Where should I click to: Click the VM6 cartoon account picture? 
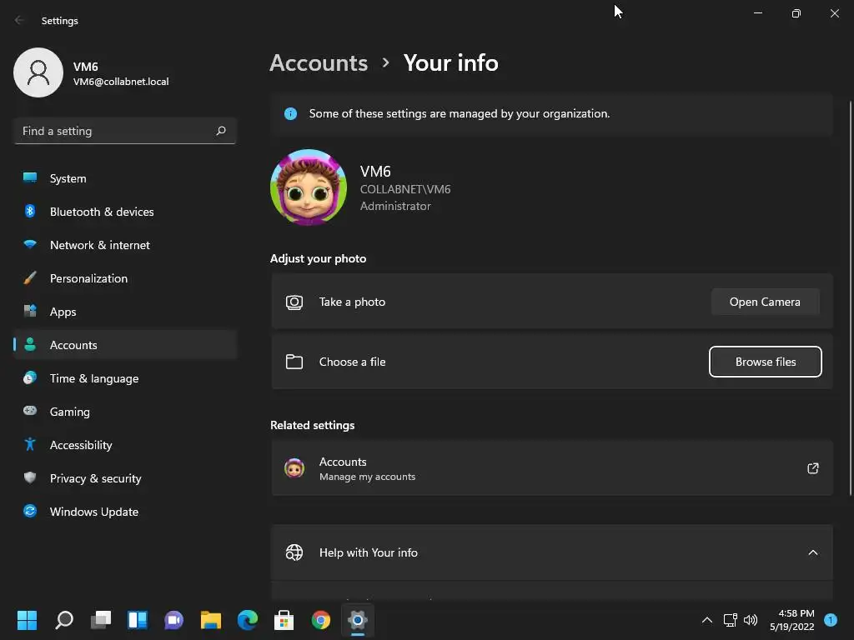[309, 187]
